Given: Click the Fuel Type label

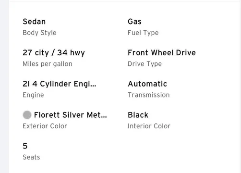Looking at the screenshot, I should [143, 33].
